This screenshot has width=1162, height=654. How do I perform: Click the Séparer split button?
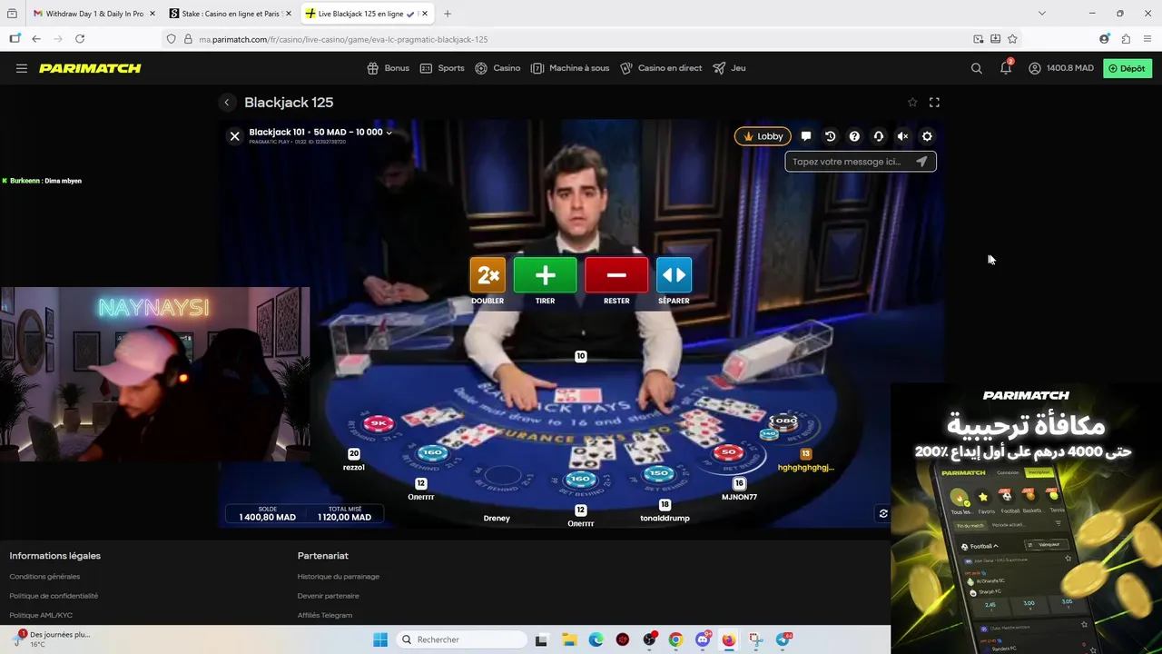674,275
